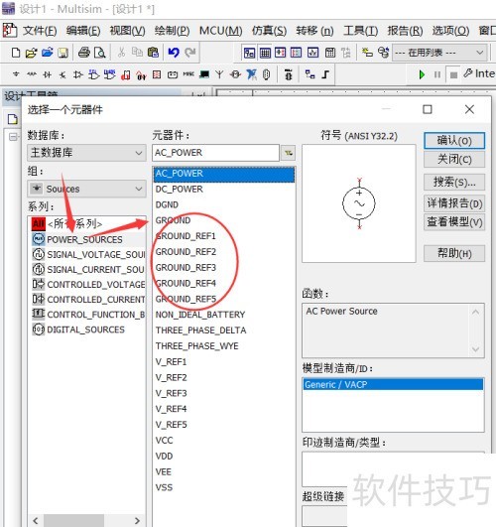Place RF antenna component icon
This screenshot has height=527, width=496.
219,74
